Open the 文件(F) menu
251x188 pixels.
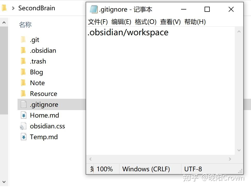pos(98,22)
